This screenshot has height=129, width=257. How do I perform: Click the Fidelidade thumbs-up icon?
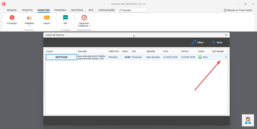click(29, 18)
